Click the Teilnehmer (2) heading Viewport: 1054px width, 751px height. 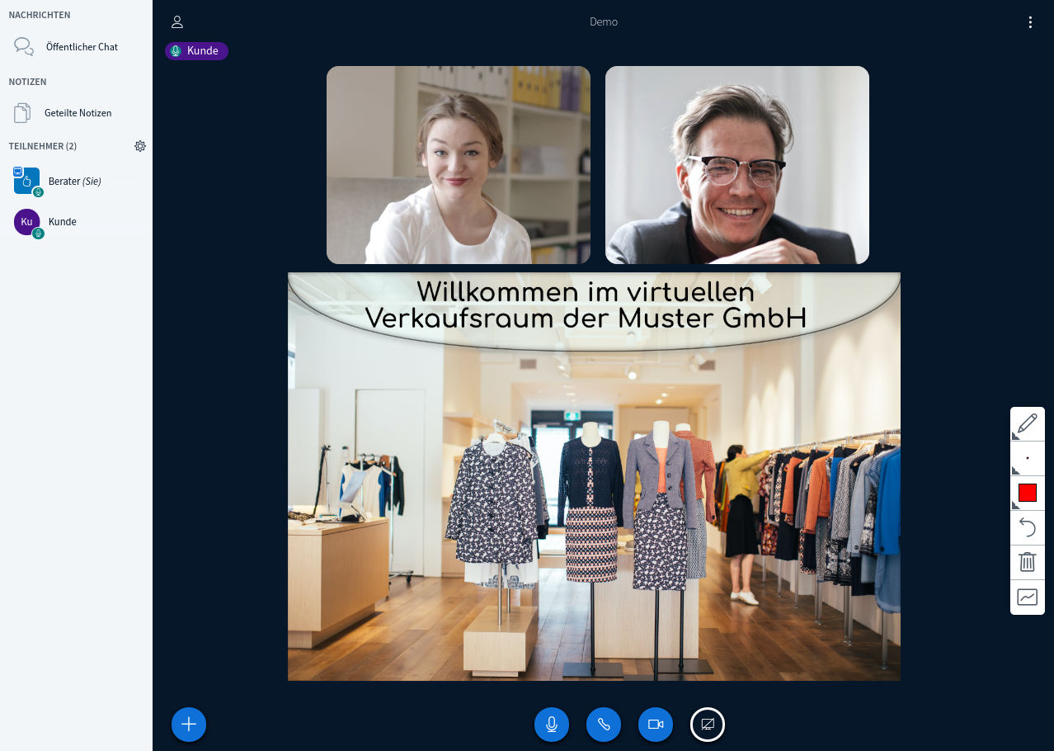pyautogui.click(x=43, y=146)
